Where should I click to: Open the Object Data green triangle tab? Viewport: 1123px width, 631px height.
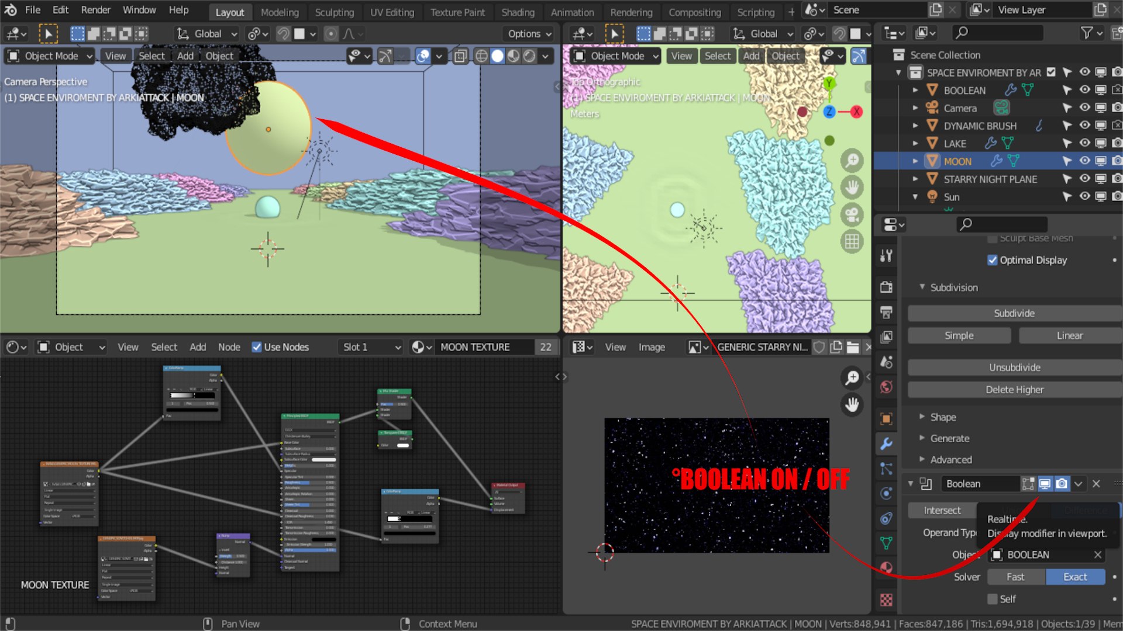pos(887,543)
